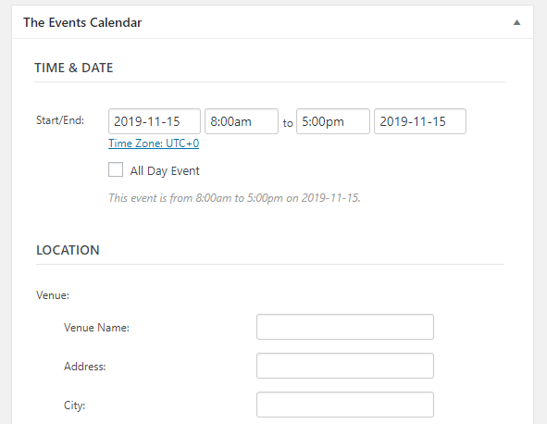547x424 pixels.
Task: Click the All Day Event label text
Action: pyautogui.click(x=165, y=171)
